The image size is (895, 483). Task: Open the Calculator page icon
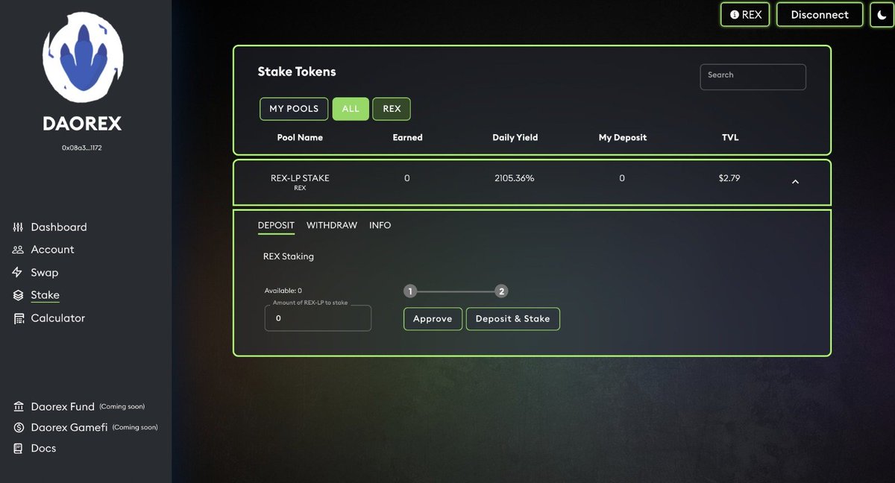(x=18, y=318)
